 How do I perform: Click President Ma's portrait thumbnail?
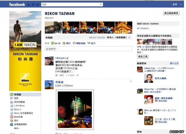[x=149, y=78]
